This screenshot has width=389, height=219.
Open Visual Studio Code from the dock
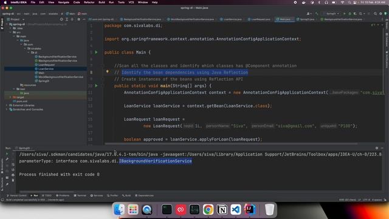235,209
